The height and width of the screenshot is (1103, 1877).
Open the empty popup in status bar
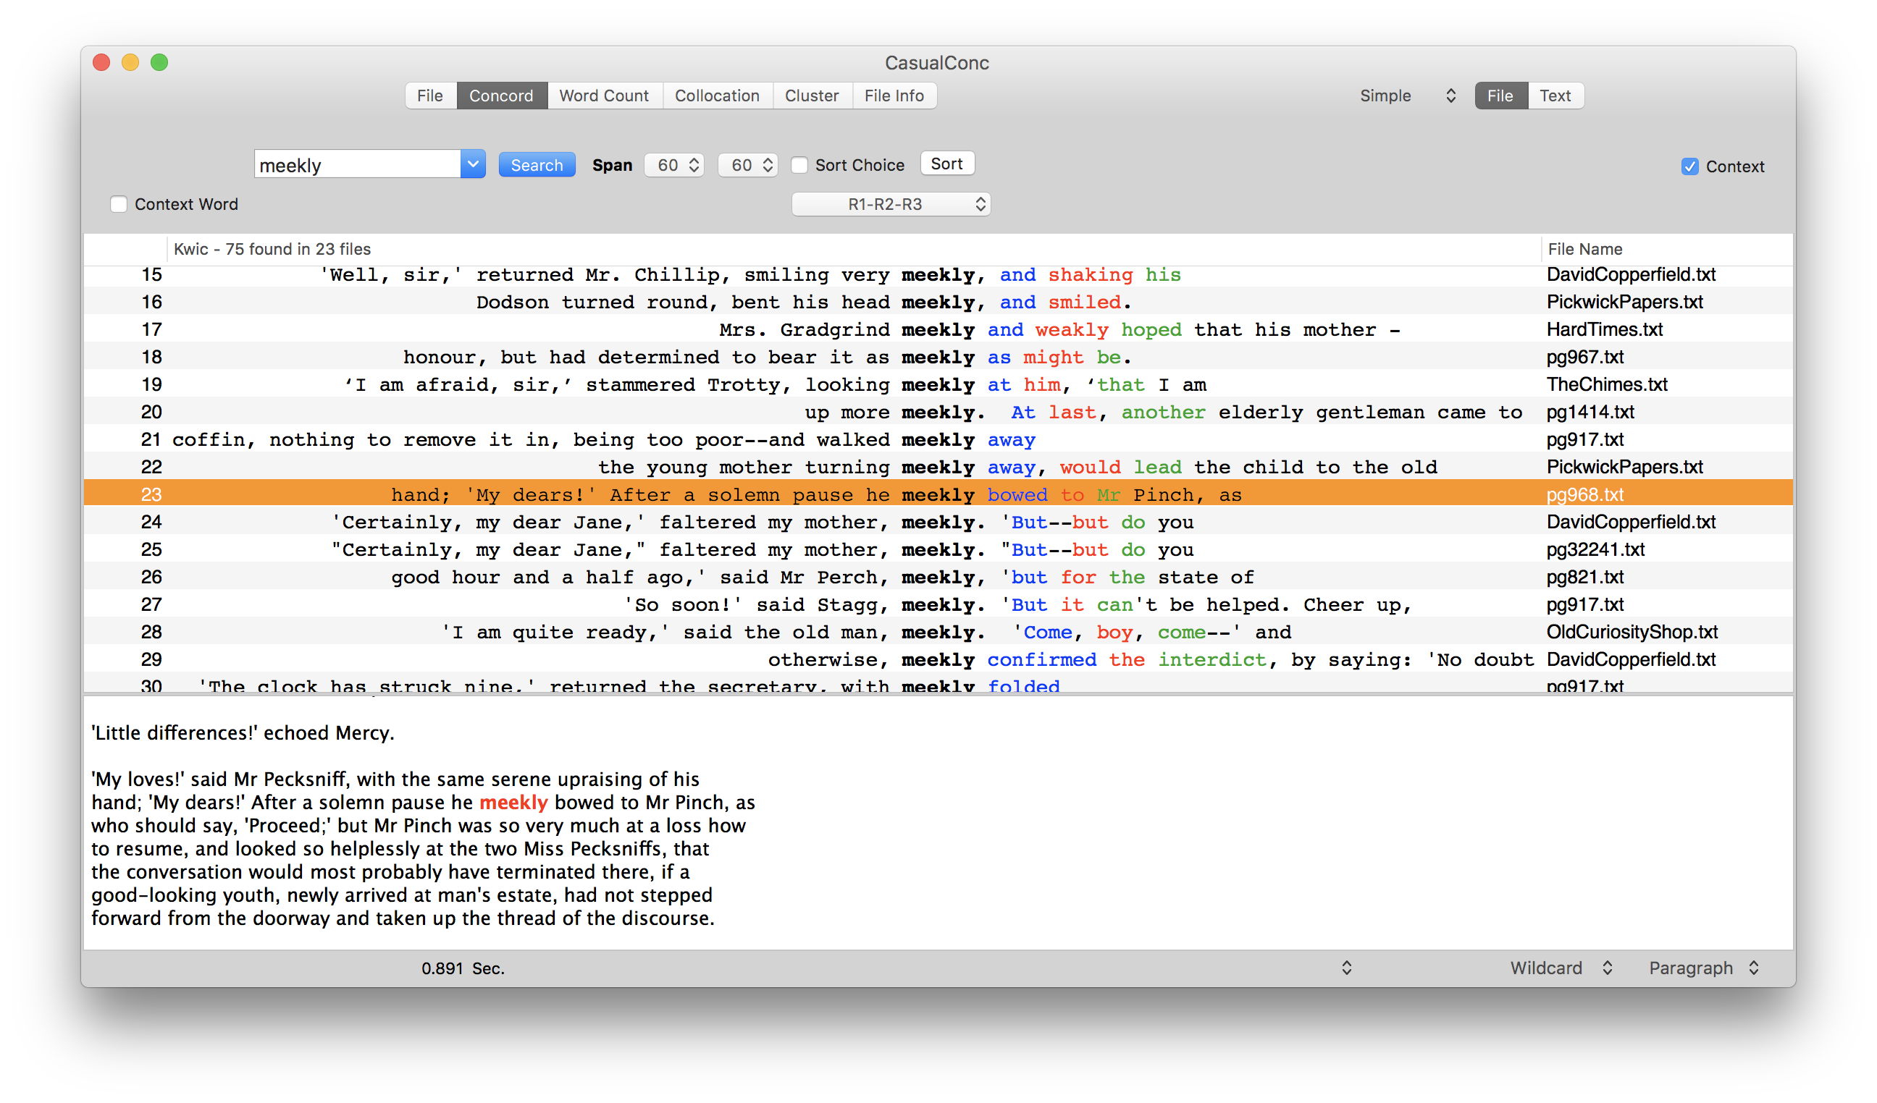click(x=1347, y=968)
